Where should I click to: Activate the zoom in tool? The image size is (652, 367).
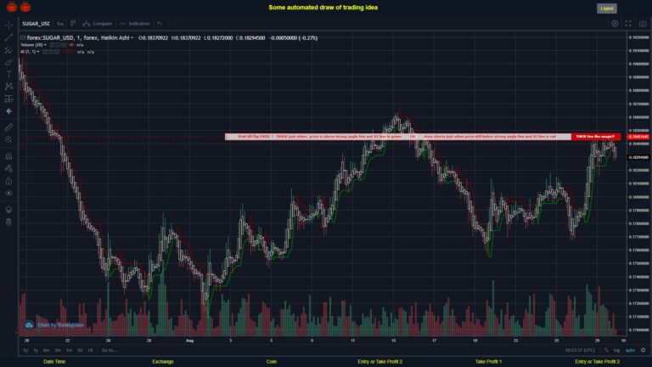coord(8,139)
